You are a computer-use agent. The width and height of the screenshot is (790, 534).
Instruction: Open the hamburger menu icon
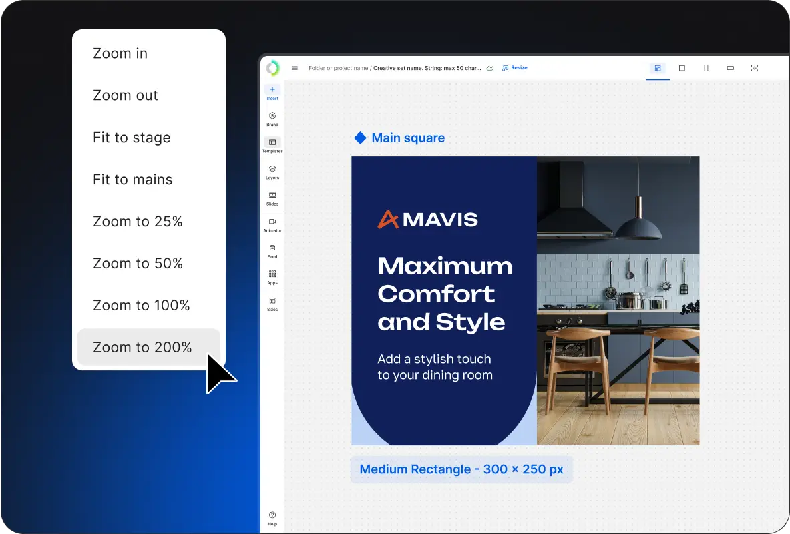tap(294, 68)
